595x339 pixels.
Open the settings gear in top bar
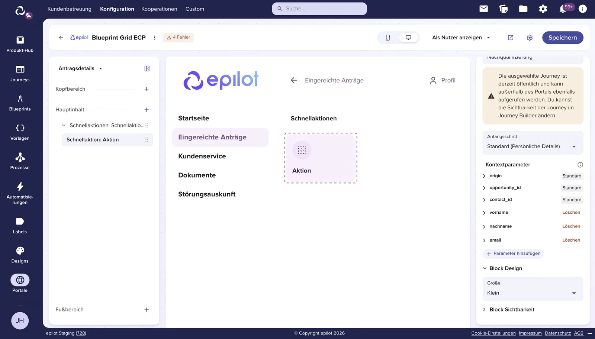543,9
